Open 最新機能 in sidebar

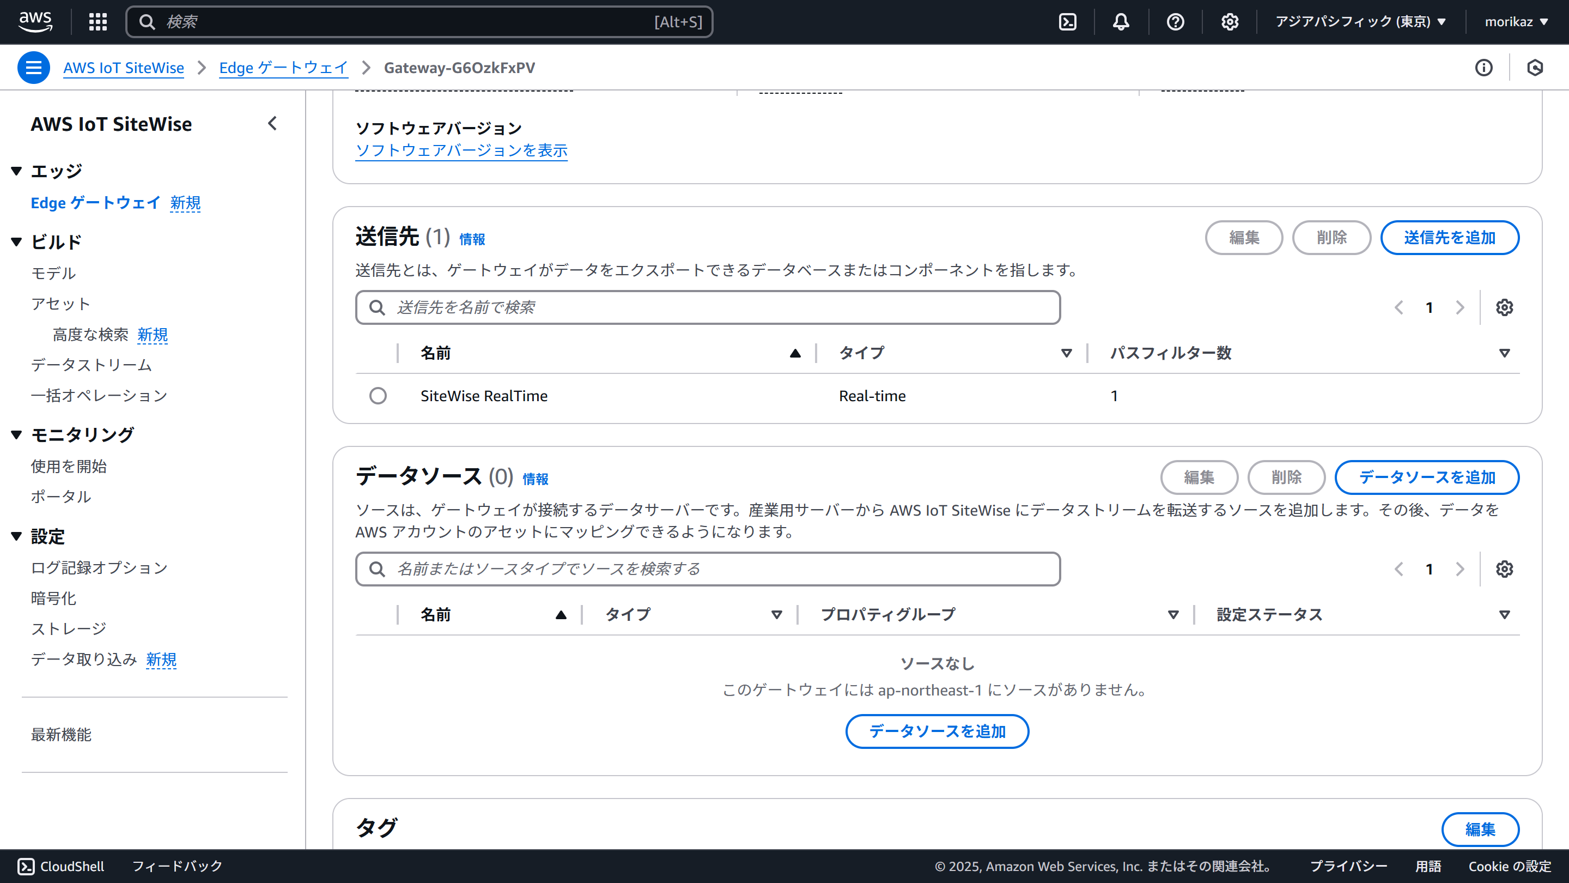click(61, 735)
